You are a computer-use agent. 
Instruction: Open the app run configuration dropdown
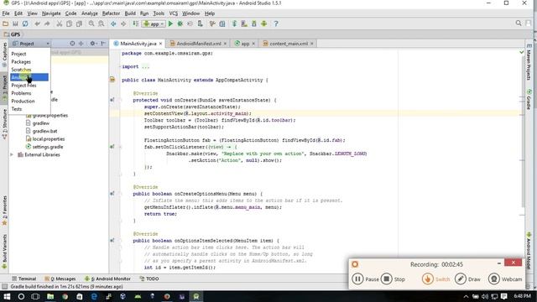[154, 23]
